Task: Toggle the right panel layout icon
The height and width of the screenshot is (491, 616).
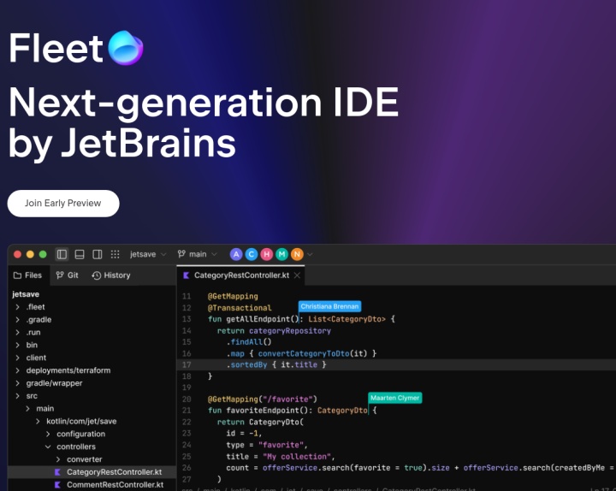Action: point(97,255)
